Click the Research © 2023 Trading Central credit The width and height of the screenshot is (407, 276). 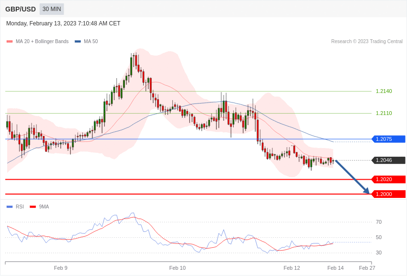click(x=367, y=41)
